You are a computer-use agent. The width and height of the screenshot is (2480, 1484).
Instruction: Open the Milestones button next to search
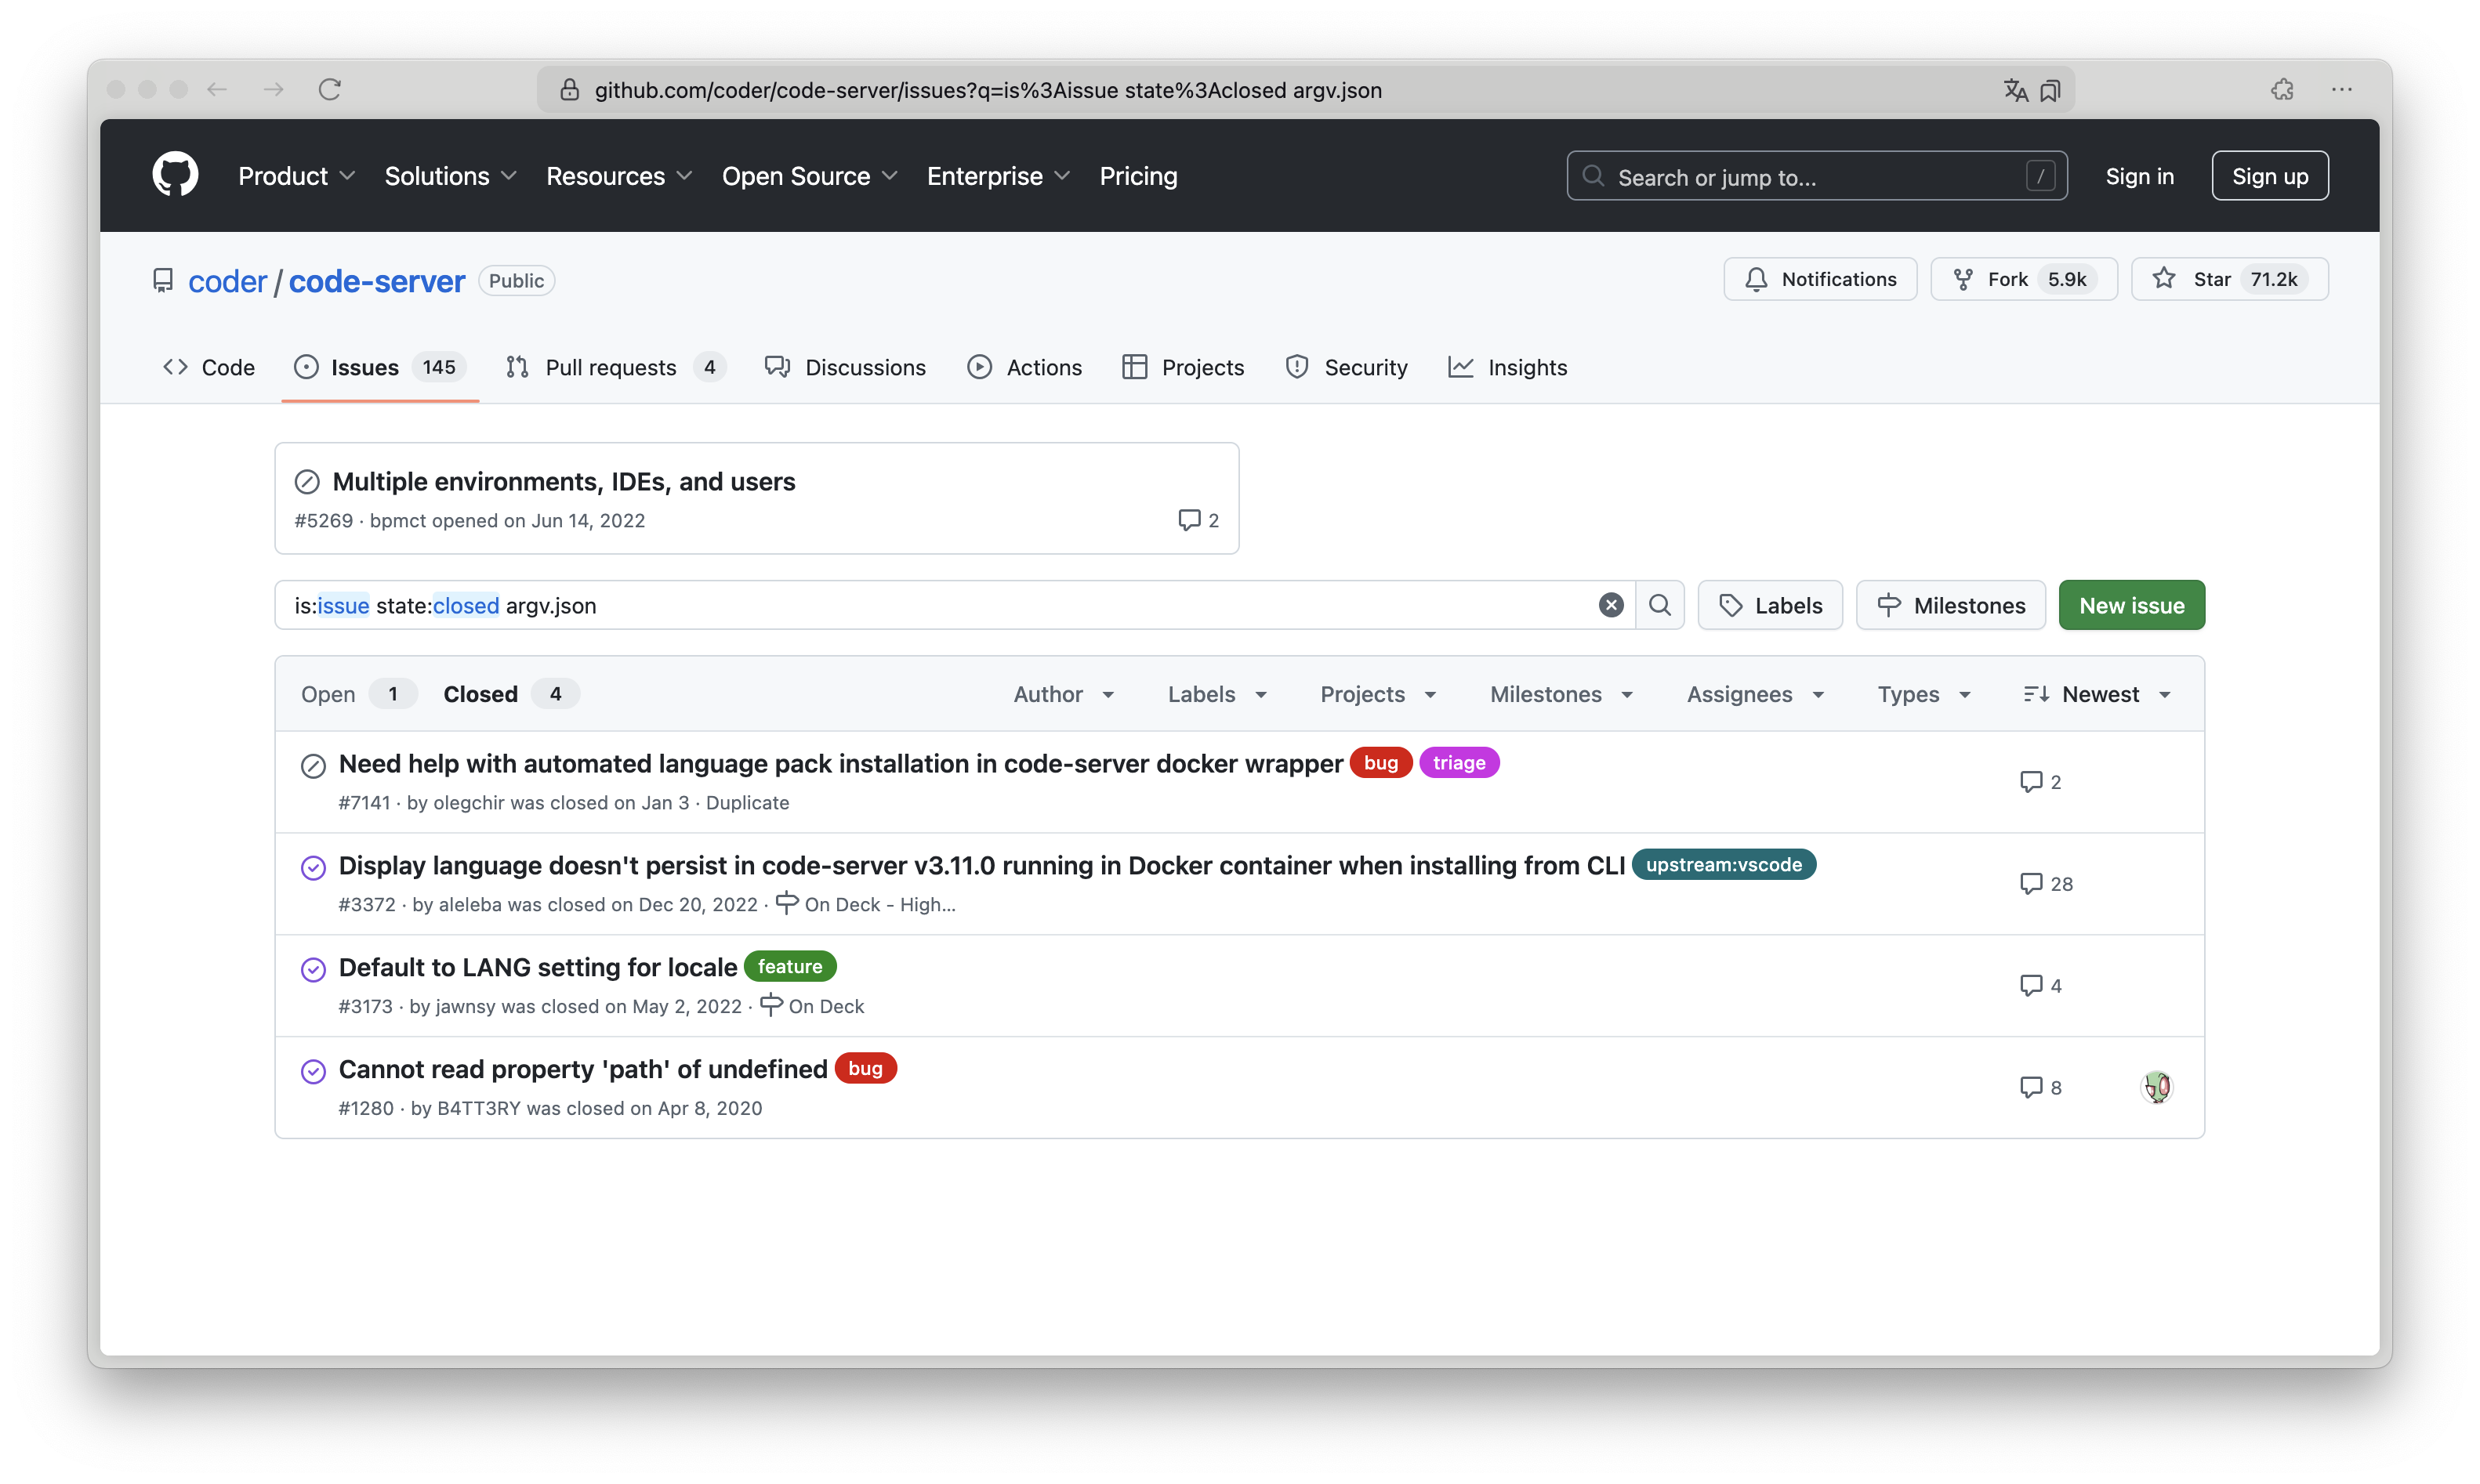point(1950,605)
